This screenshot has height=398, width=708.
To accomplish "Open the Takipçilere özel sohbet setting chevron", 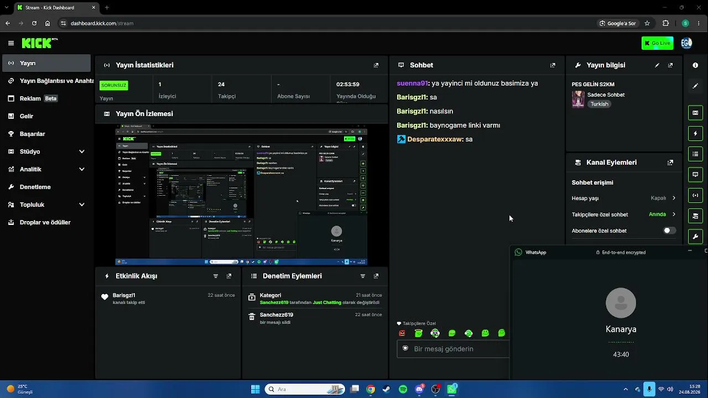I will tap(674, 214).
